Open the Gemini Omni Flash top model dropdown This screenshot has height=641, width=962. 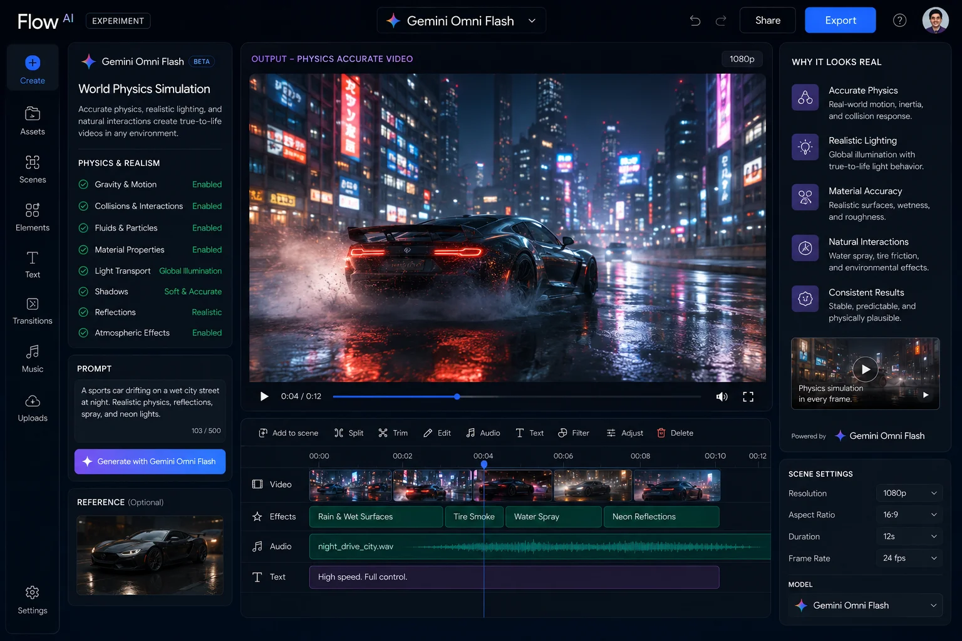click(462, 21)
